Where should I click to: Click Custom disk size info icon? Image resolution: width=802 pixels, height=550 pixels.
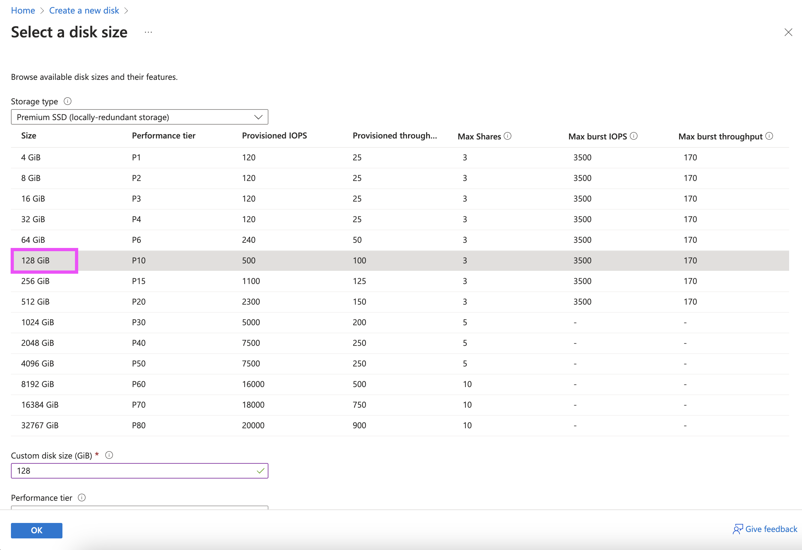coord(109,455)
